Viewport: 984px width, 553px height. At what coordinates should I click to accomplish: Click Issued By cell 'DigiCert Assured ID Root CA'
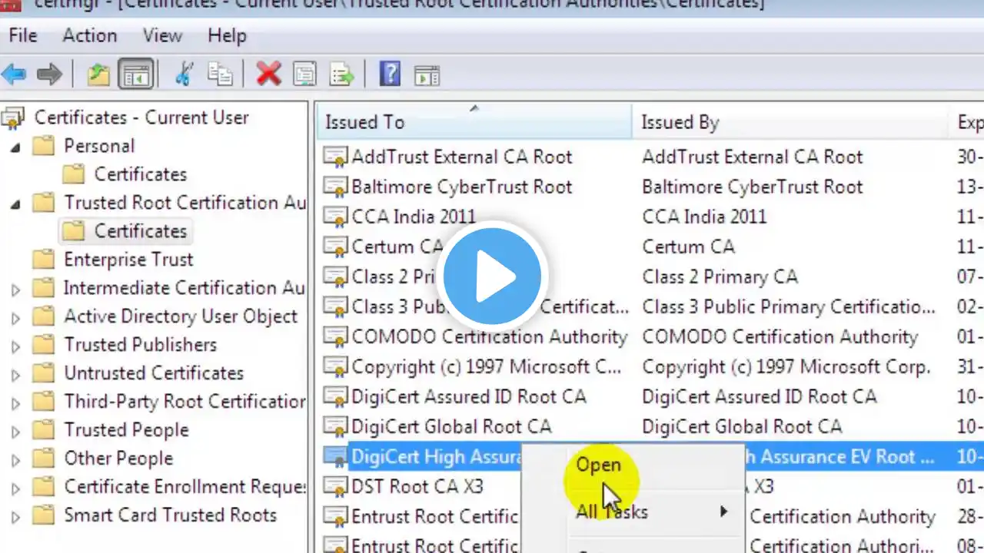[x=760, y=397]
